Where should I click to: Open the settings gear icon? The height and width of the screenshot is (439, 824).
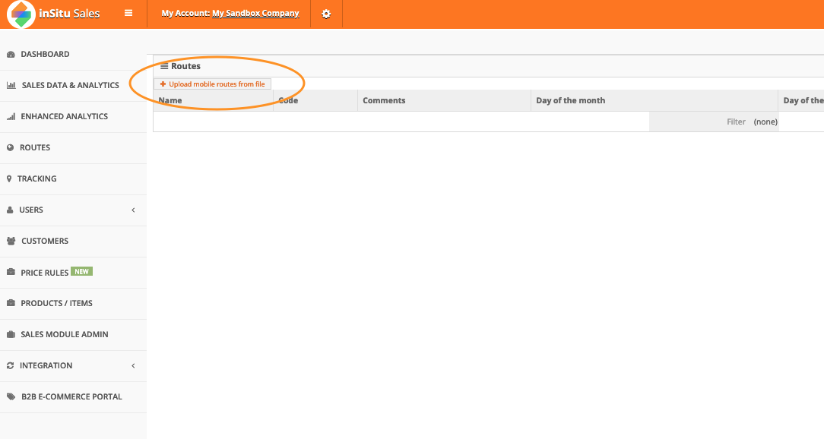pyautogui.click(x=326, y=14)
